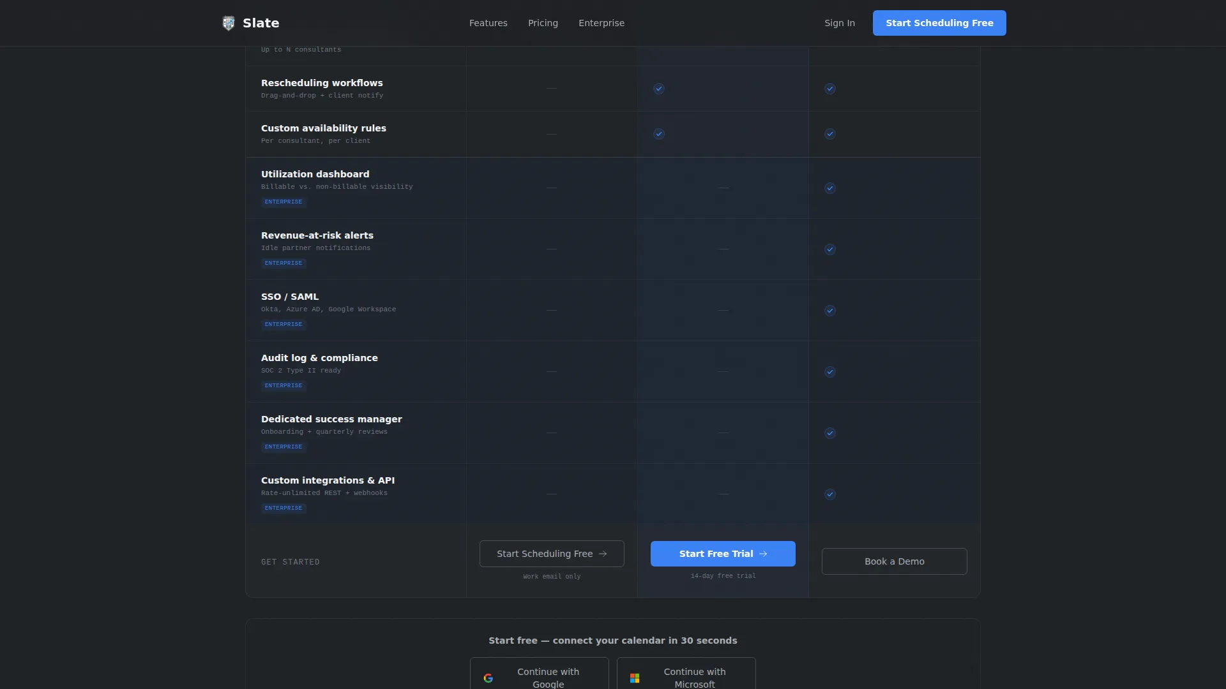Open the Pricing nav link

pyautogui.click(x=543, y=23)
